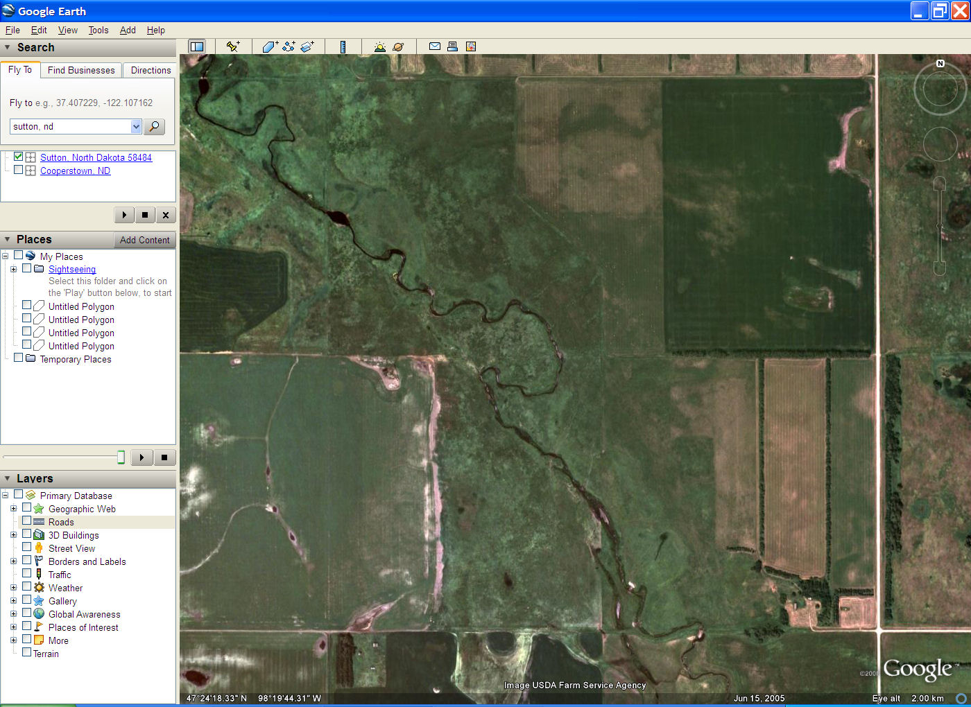The image size is (971, 707).
Task: Click the Places tour speed slider
Action: [x=121, y=457]
